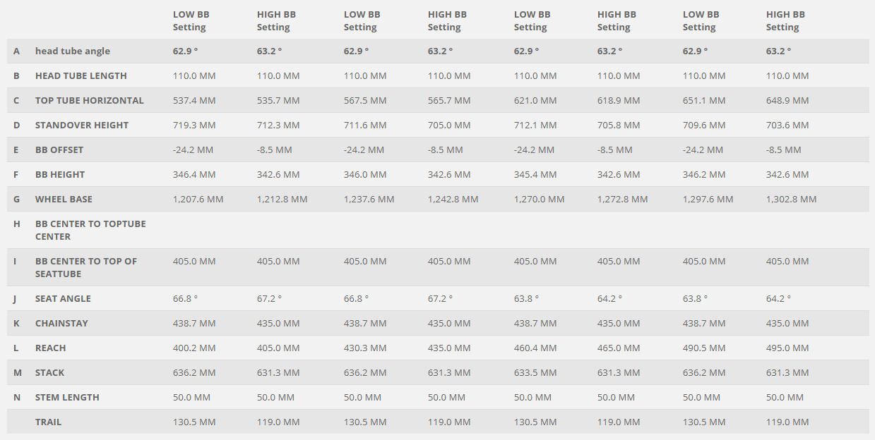The height and width of the screenshot is (440, 875).
Task: Click the leftmost LOW BB Setting header
Action: (191, 21)
